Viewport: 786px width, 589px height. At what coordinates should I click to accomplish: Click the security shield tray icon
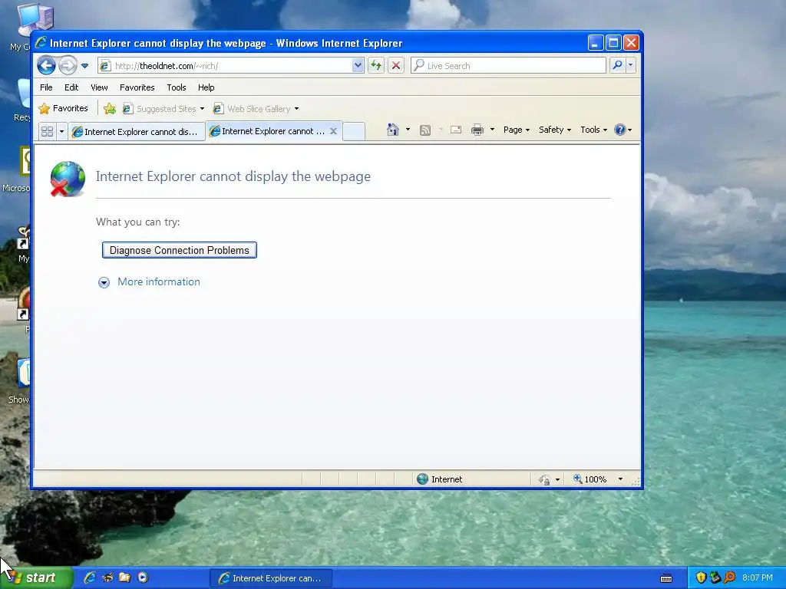(x=701, y=577)
